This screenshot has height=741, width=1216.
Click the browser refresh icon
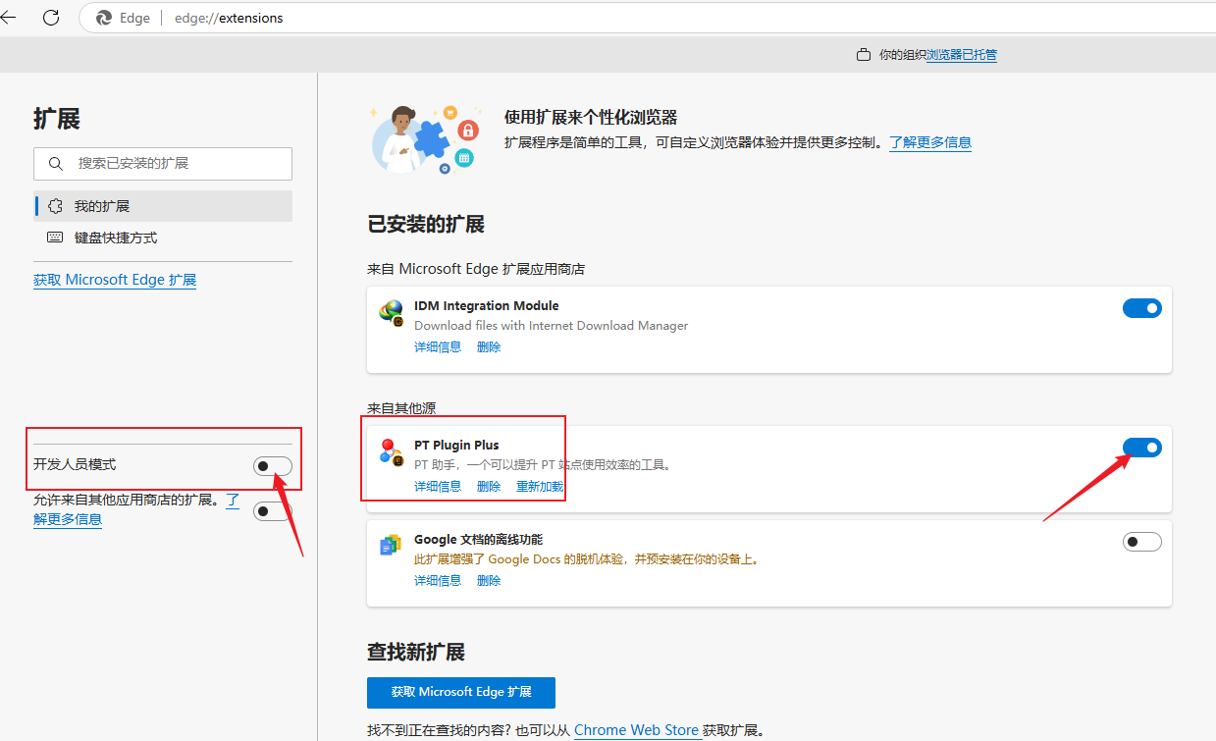(51, 18)
